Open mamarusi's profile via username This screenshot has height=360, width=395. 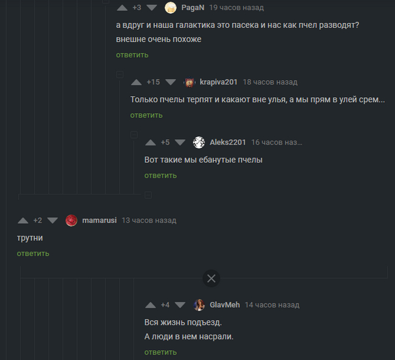[99, 221]
